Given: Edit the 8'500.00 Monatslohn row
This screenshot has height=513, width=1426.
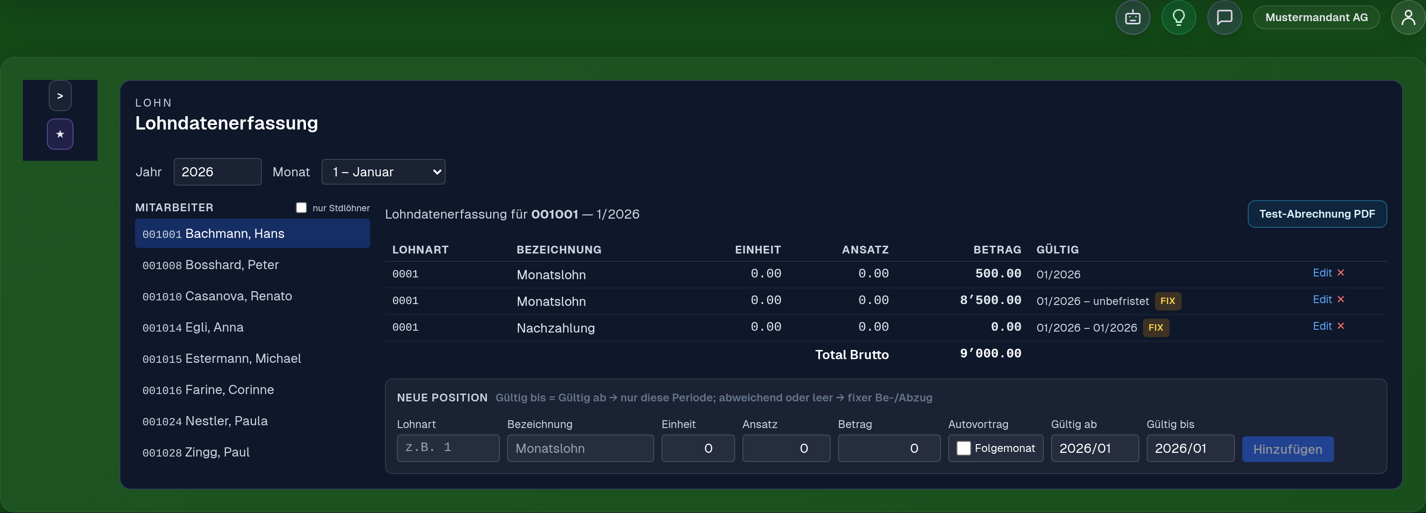Looking at the screenshot, I should (x=1322, y=299).
